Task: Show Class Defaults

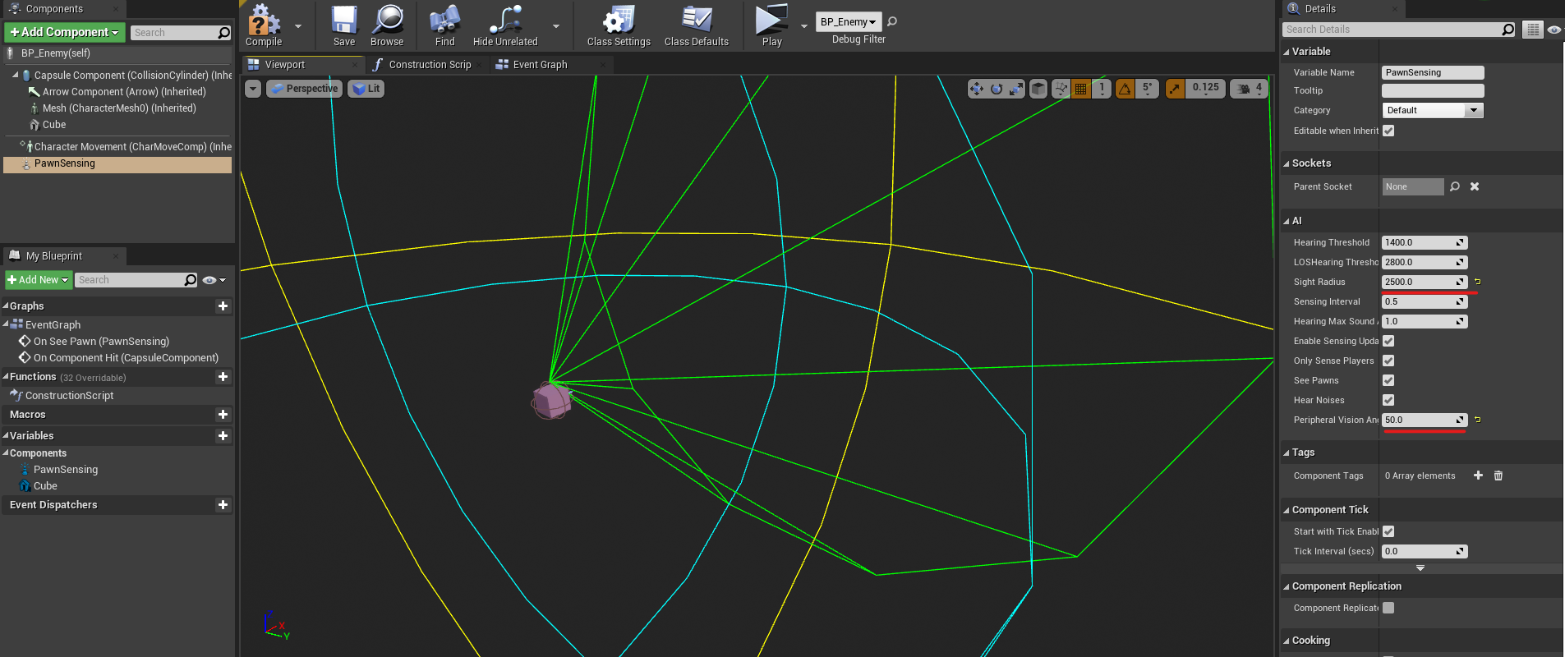Action: [697, 25]
